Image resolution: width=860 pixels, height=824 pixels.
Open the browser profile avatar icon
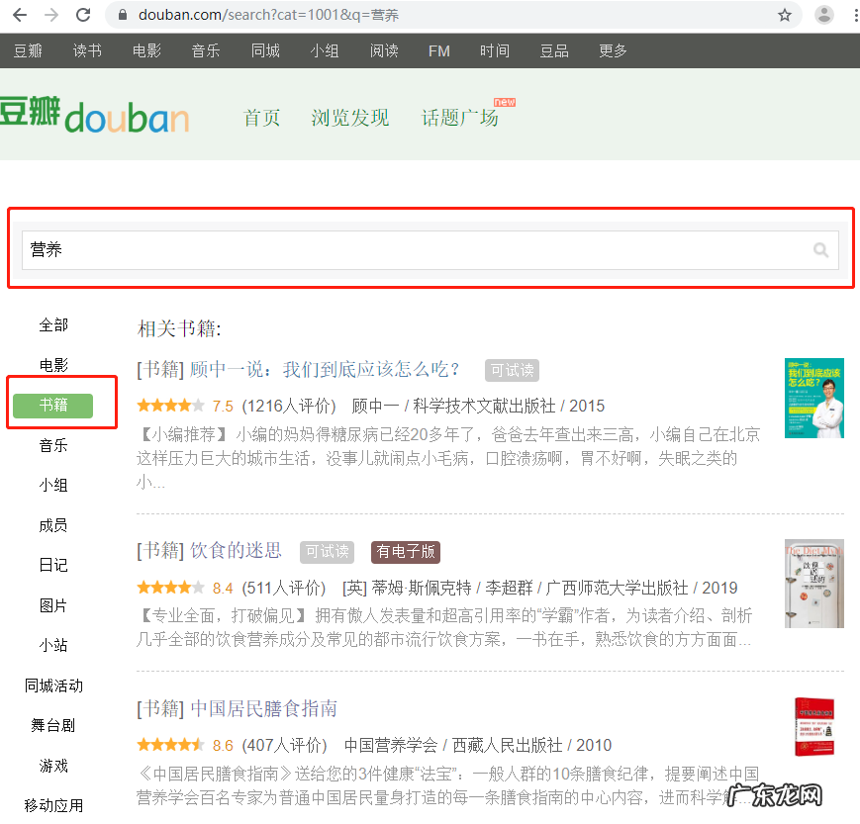pos(823,15)
